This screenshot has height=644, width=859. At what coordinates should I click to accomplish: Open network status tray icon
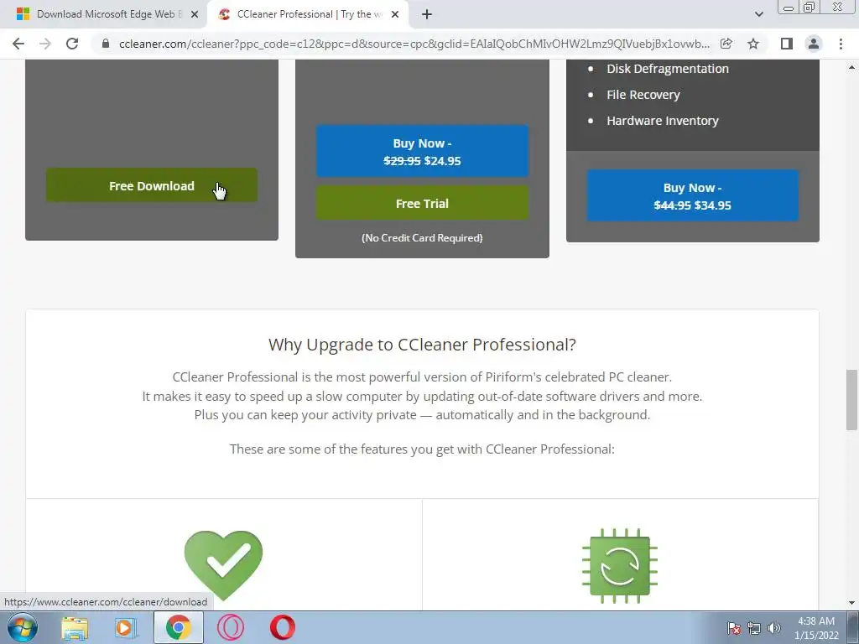click(x=754, y=628)
